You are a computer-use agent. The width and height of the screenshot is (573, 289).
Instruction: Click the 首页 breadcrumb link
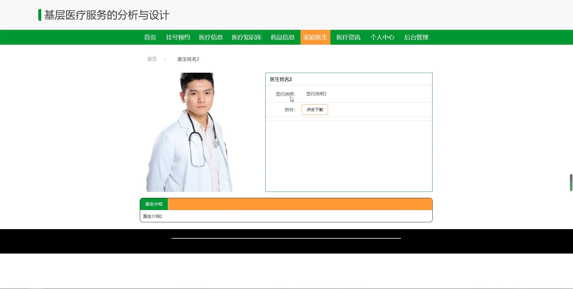pos(152,59)
